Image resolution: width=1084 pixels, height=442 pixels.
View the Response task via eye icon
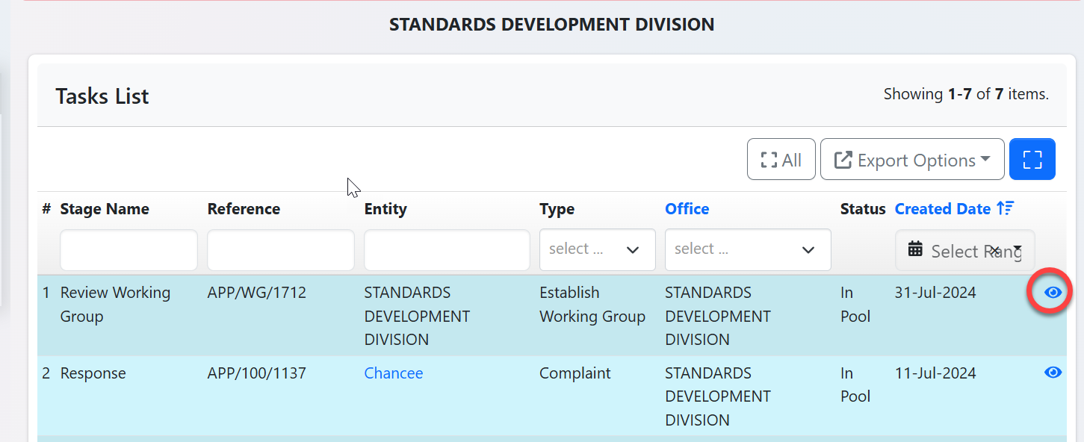[x=1053, y=373]
